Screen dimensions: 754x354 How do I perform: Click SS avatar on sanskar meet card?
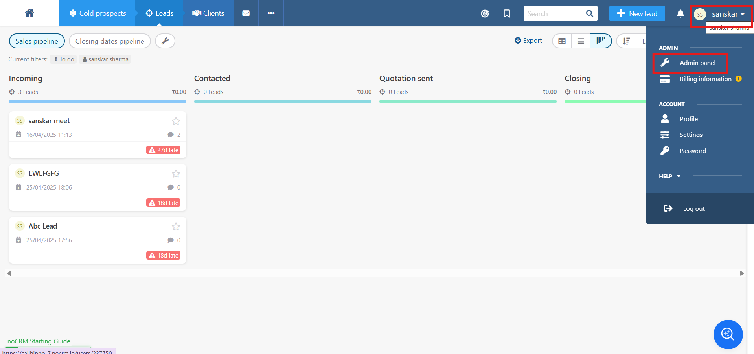pos(20,121)
